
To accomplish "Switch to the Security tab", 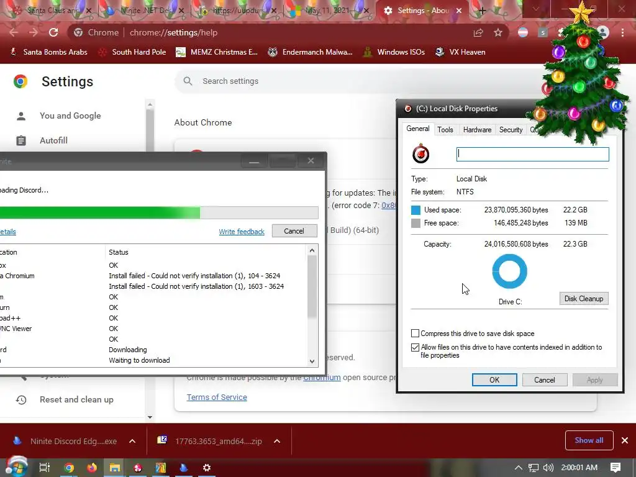I will click(511, 130).
